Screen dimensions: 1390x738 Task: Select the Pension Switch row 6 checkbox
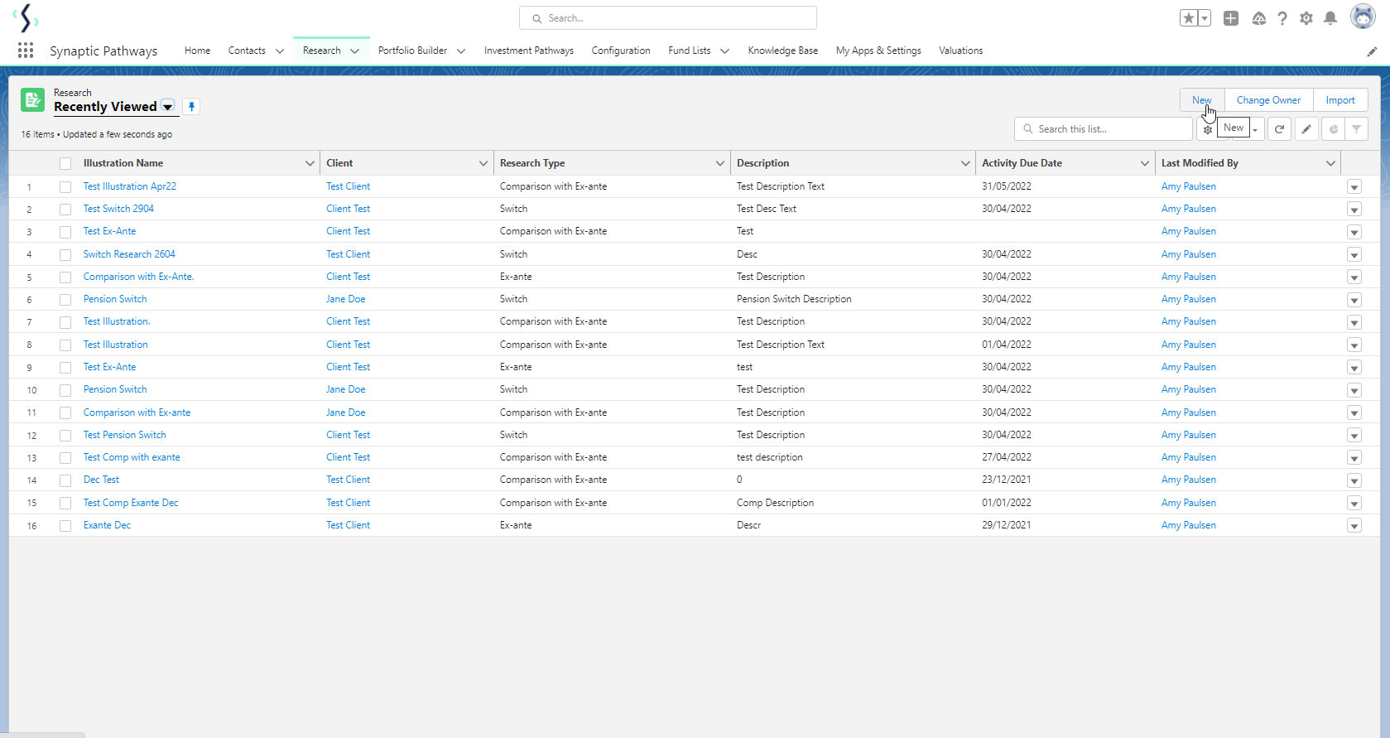coord(65,300)
